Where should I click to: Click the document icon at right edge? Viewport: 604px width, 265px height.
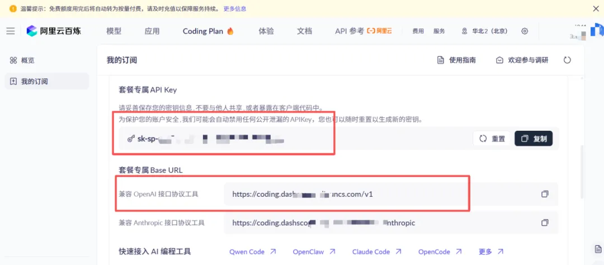pyautogui.click(x=598, y=248)
